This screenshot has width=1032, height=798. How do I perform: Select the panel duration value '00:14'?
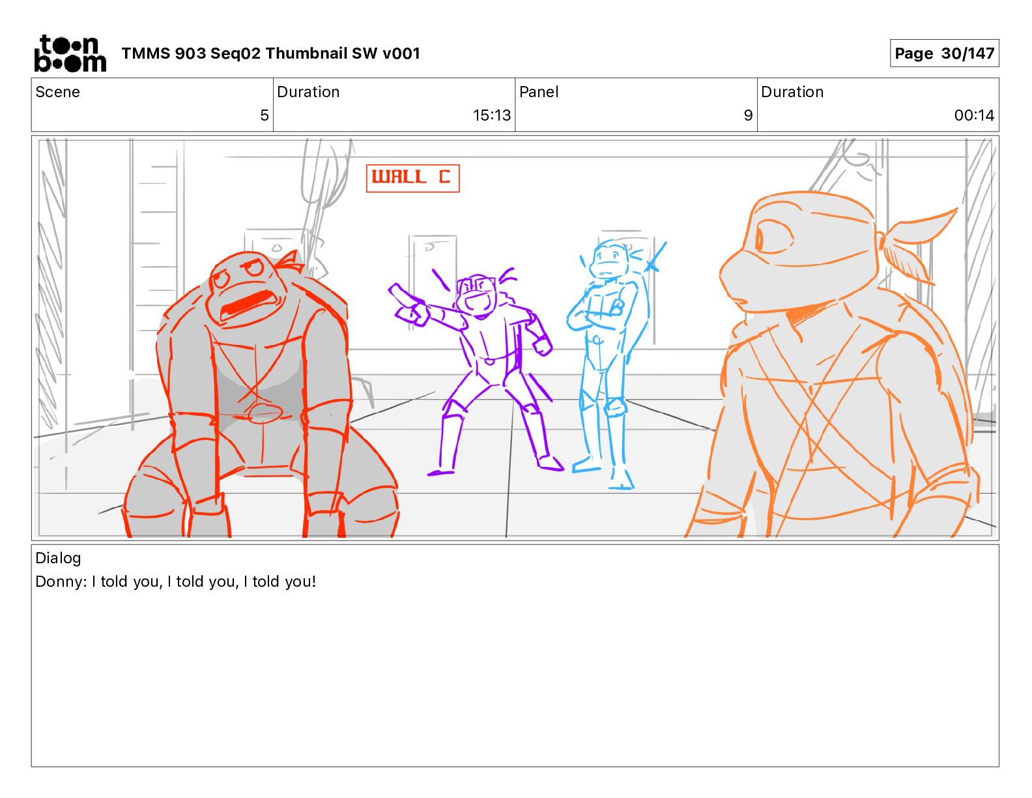pyautogui.click(x=974, y=115)
